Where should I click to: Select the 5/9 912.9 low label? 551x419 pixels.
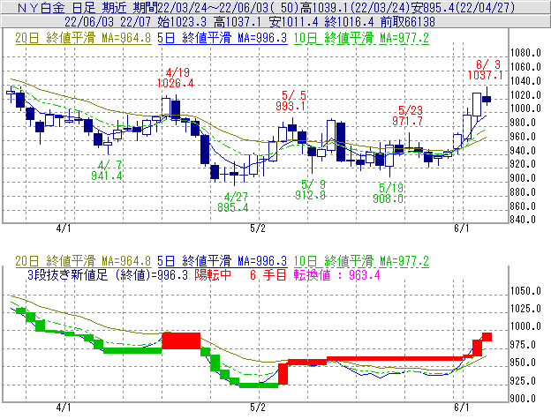coord(311,190)
